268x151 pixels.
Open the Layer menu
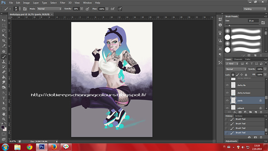point(36,3)
